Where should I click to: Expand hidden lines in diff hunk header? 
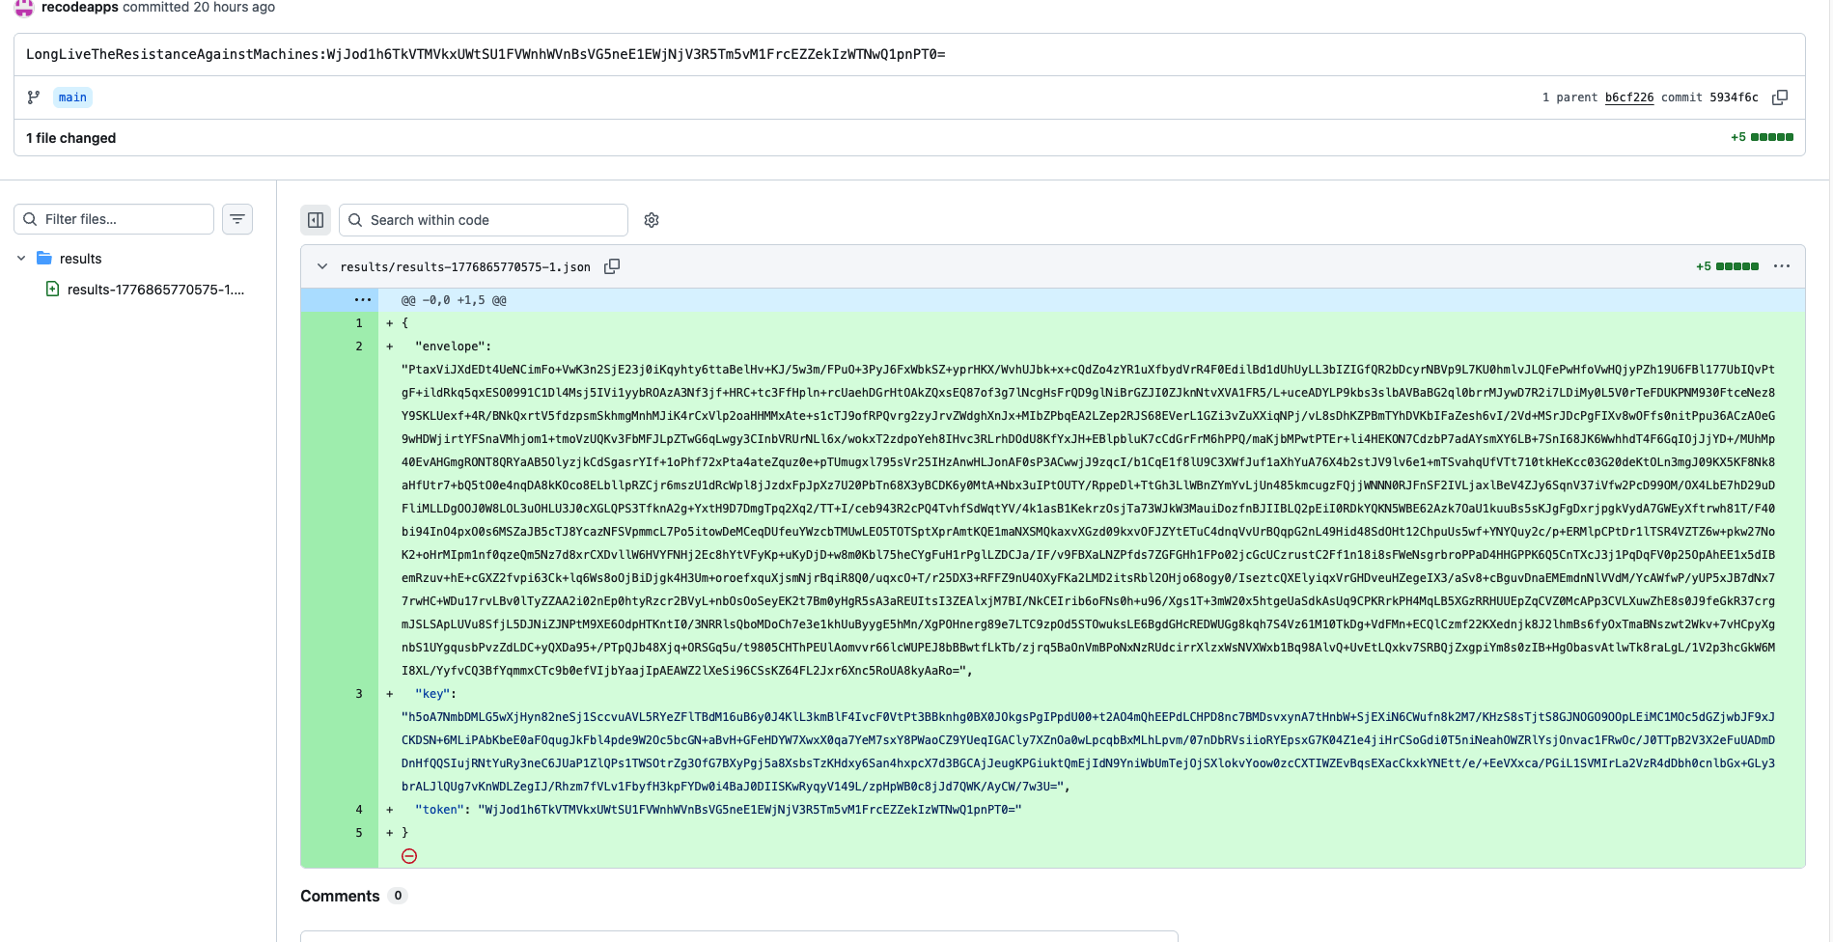pyautogui.click(x=363, y=300)
